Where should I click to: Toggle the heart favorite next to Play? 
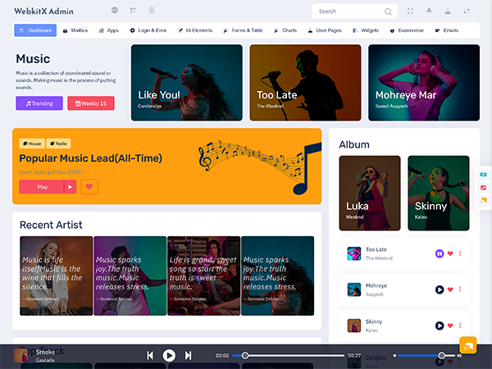[x=89, y=186]
